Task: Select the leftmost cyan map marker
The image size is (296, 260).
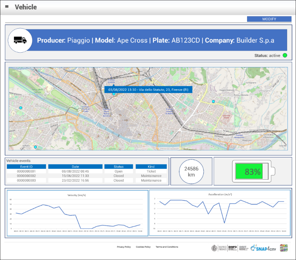Action: pos(21,108)
